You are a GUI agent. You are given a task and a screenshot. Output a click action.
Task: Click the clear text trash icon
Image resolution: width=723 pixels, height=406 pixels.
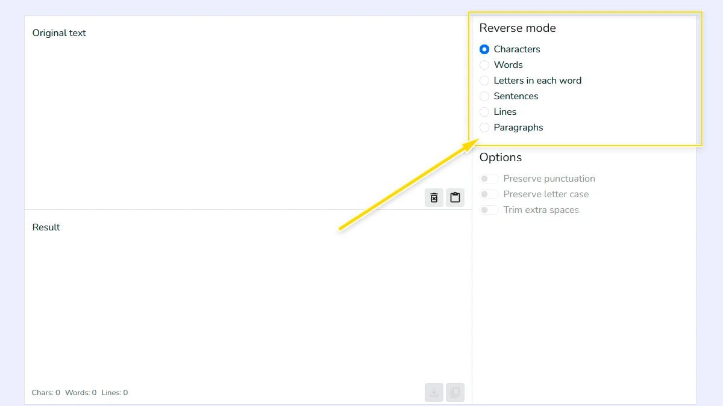pos(434,197)
